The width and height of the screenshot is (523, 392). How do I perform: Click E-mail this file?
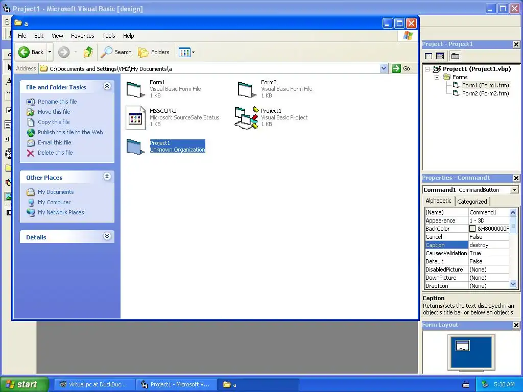54,142
